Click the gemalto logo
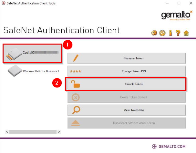The image size is (196, 153). [x=177, y=15]
